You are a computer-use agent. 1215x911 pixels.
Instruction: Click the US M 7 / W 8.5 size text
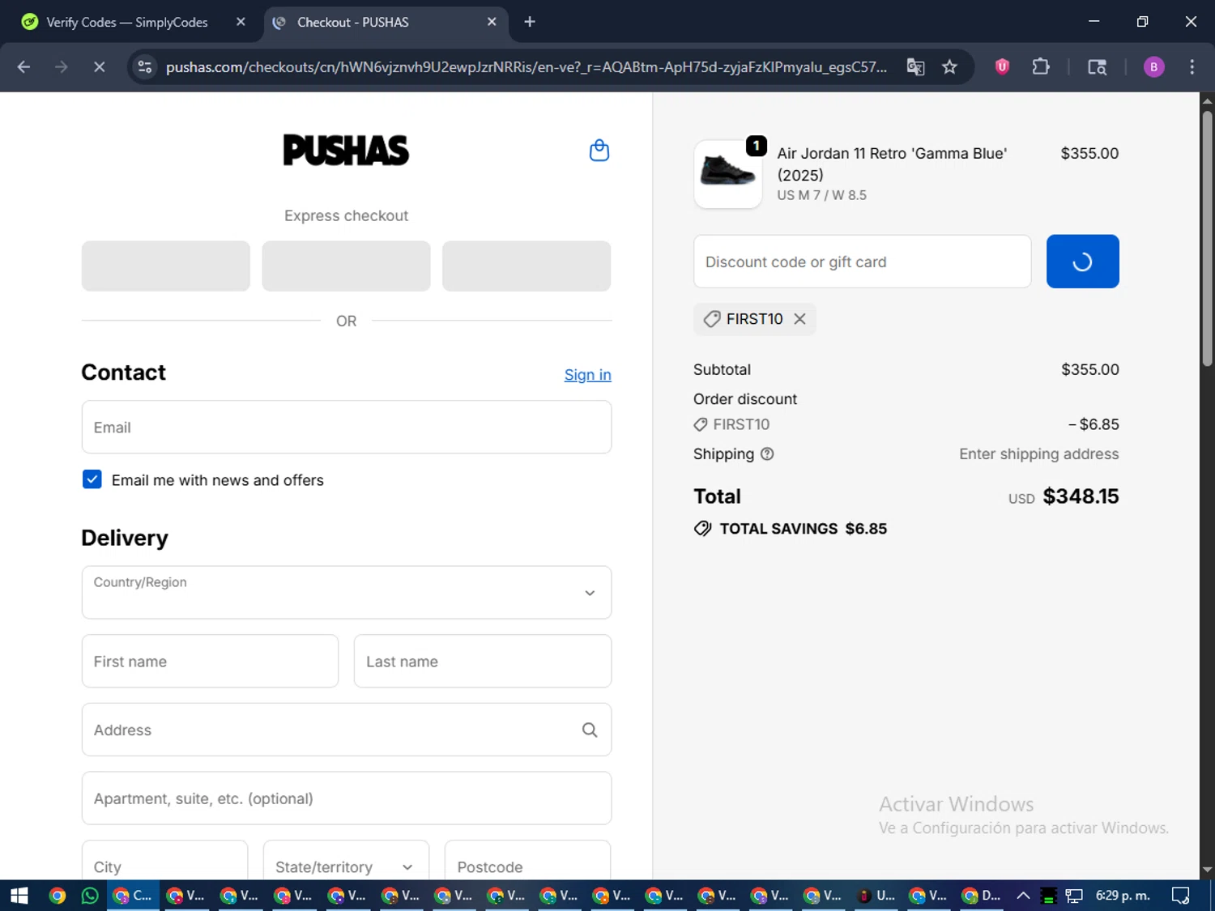tap(821, 195)
